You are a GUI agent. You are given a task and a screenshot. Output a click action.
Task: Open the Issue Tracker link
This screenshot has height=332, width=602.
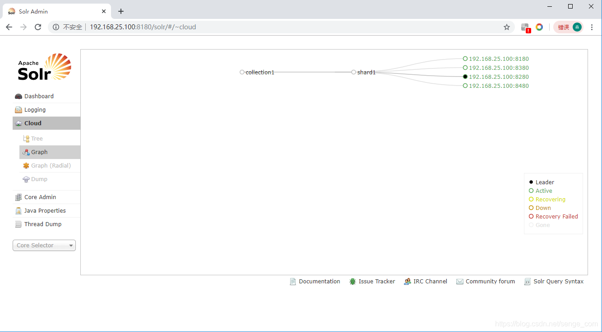pyautogui.click(x=377, y=282)
